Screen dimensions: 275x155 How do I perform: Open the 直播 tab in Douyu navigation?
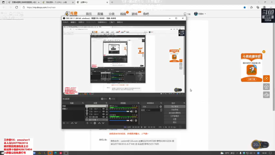(100, 14)
